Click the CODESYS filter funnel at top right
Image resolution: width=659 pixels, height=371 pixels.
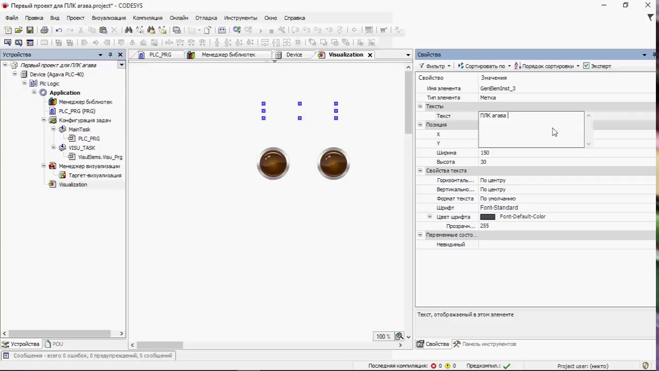[650, 18]
